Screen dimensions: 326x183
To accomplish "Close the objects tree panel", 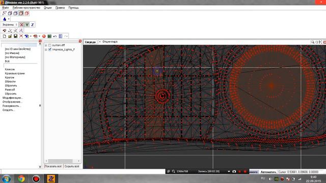I will tap(80, 41).
